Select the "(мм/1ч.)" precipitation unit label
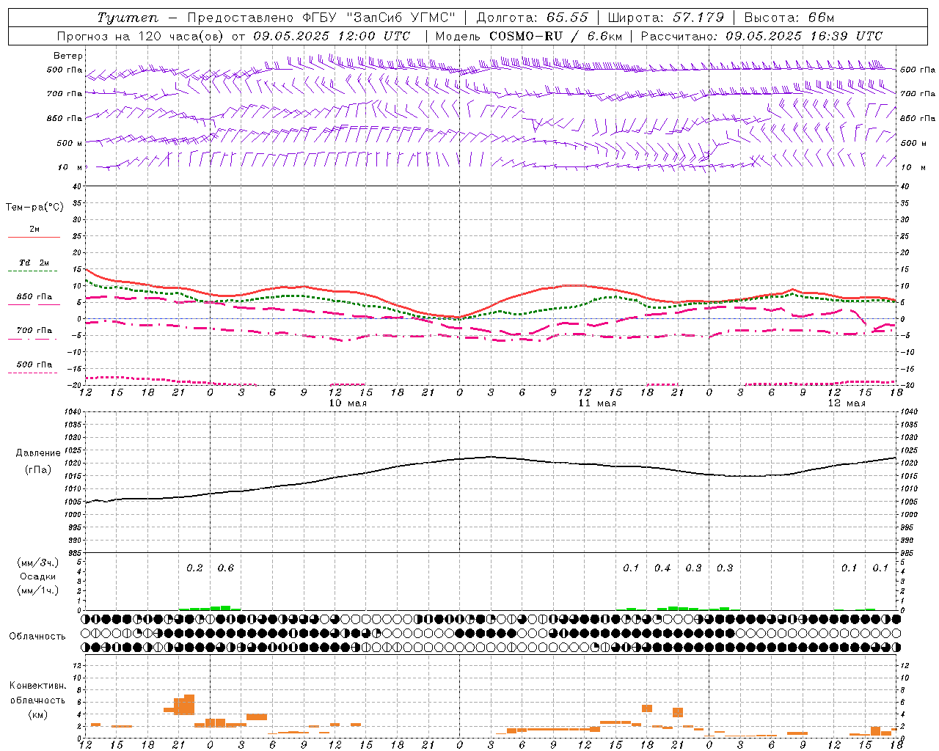The image size is (939, 751). (38, 590)
